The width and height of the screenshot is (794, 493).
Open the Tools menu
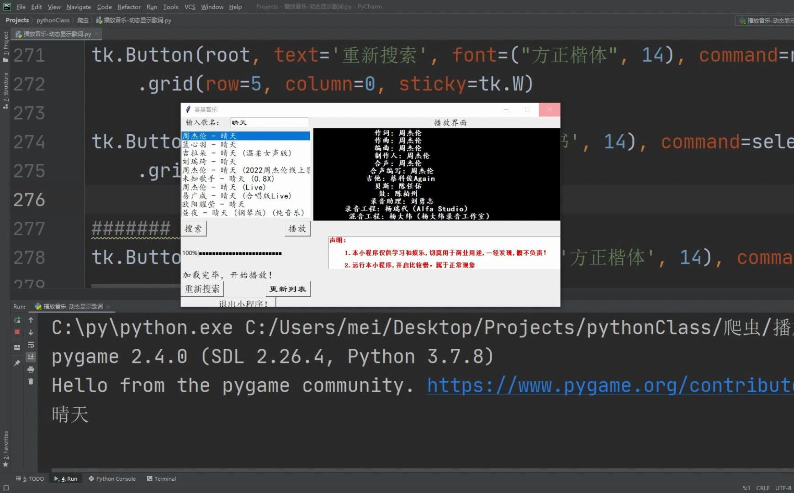point(170,7)
